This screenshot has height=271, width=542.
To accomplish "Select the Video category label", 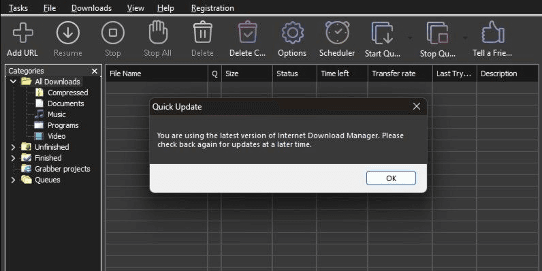I will click(57, 136).
